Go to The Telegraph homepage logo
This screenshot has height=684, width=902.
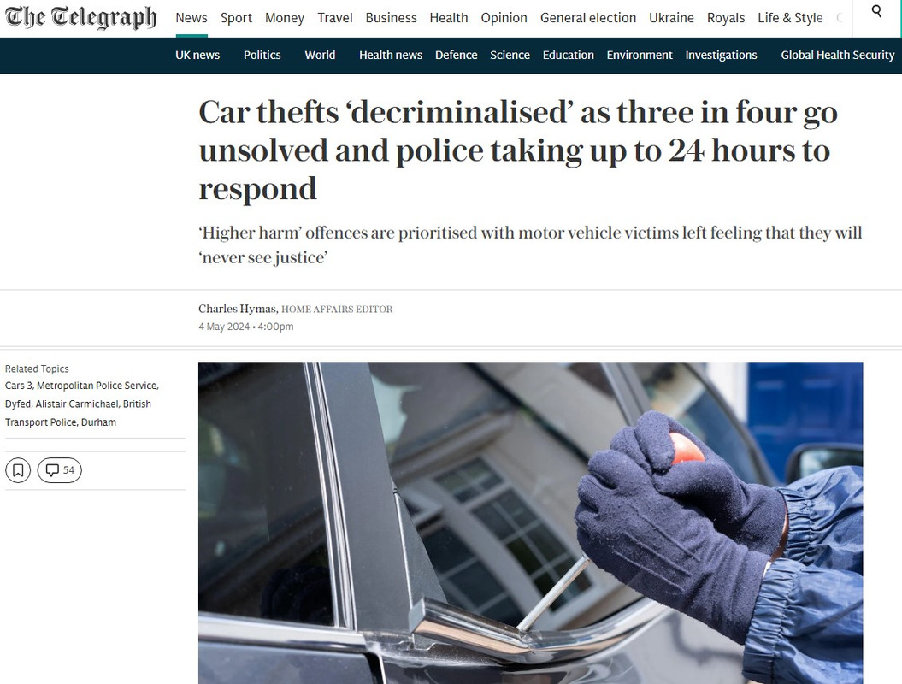point(81,18)
